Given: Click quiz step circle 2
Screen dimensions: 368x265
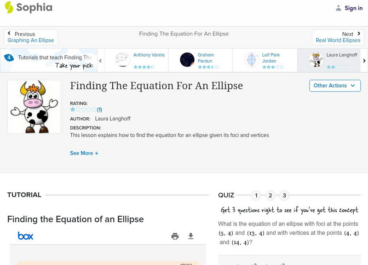Looking at the screenshot, I should 270,195.
